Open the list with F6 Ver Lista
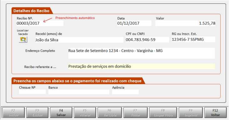This screenshot has height=120, width=229. pyautogui.click(x=109, y=112)
